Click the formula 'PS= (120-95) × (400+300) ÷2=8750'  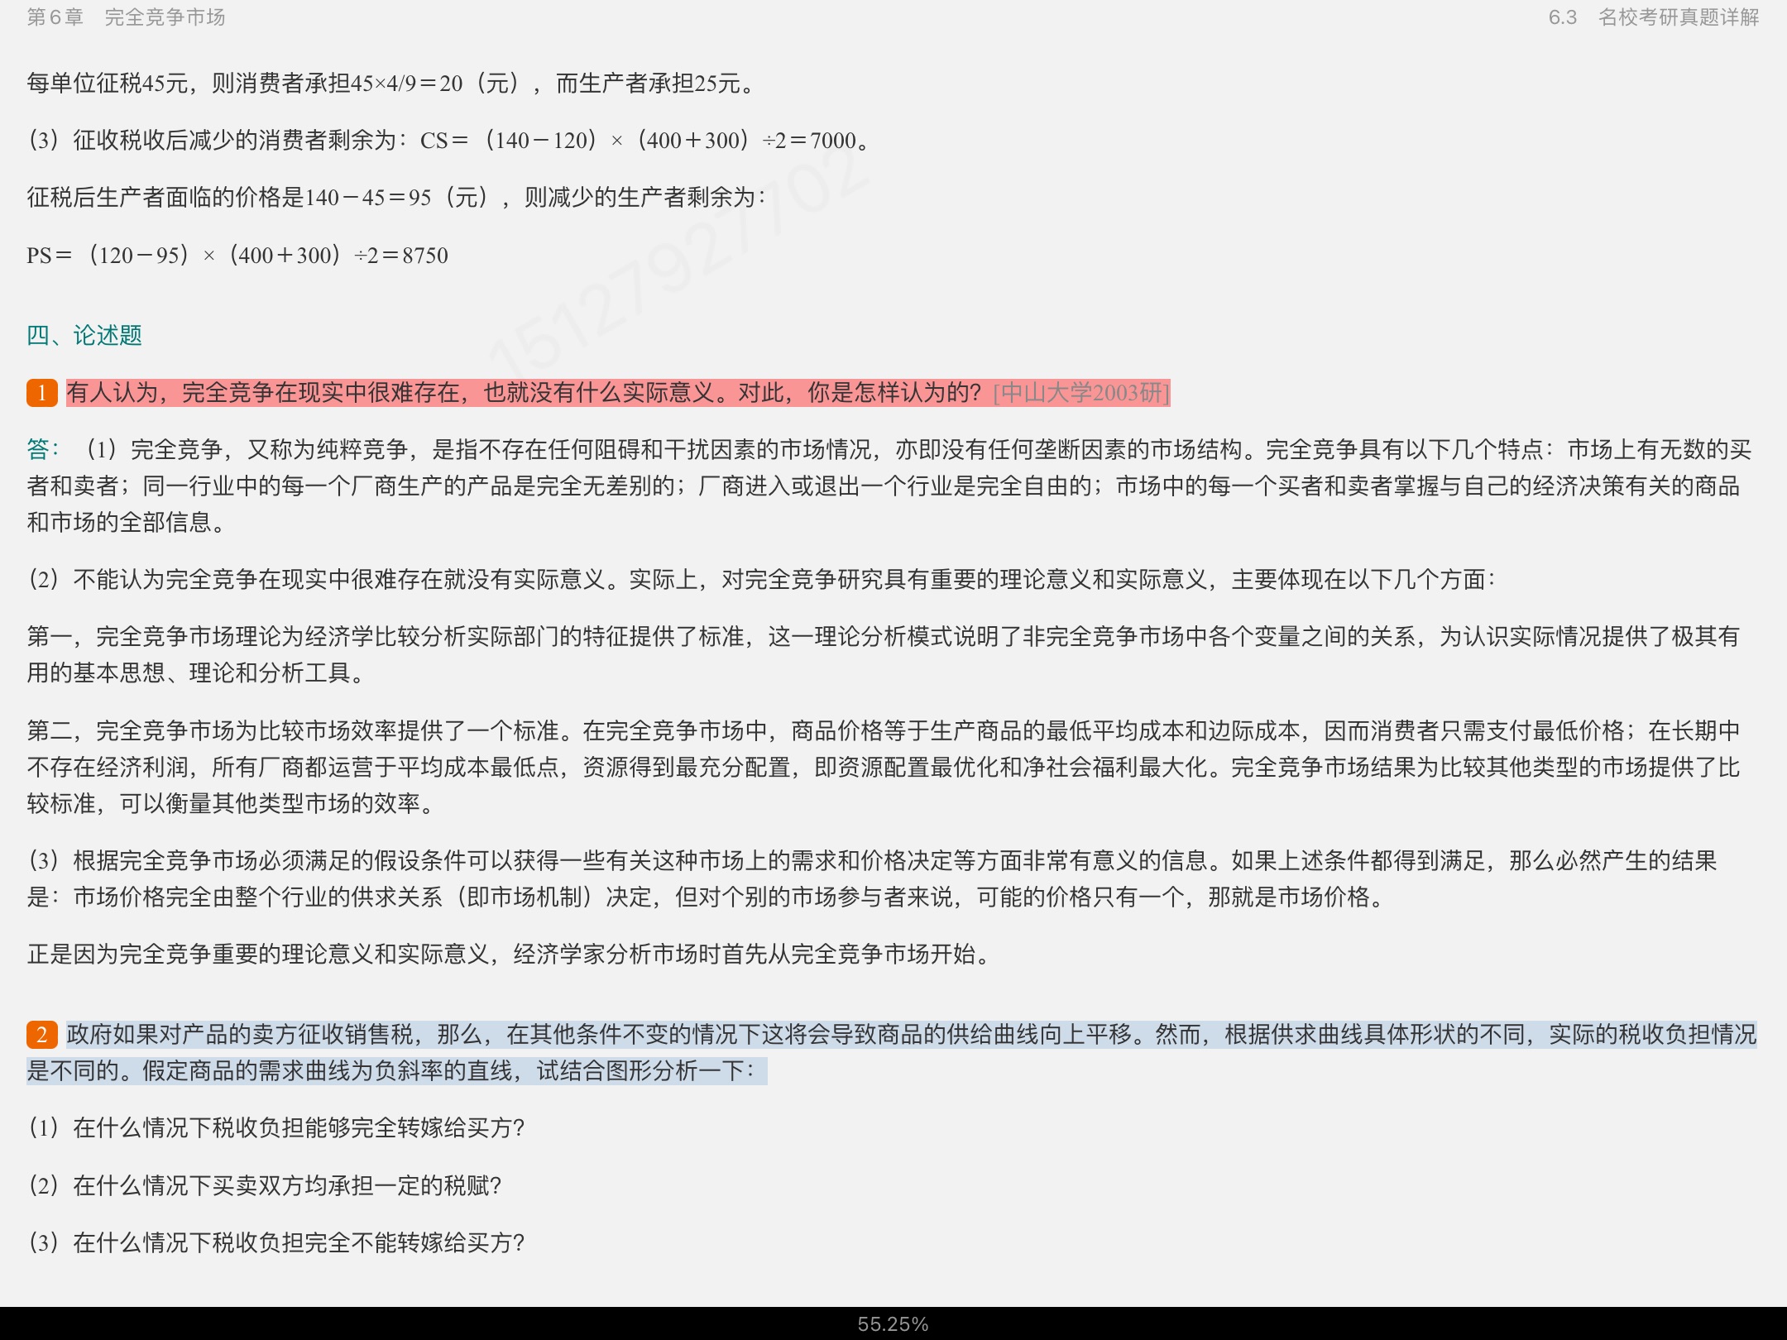[x=237, y=255]
